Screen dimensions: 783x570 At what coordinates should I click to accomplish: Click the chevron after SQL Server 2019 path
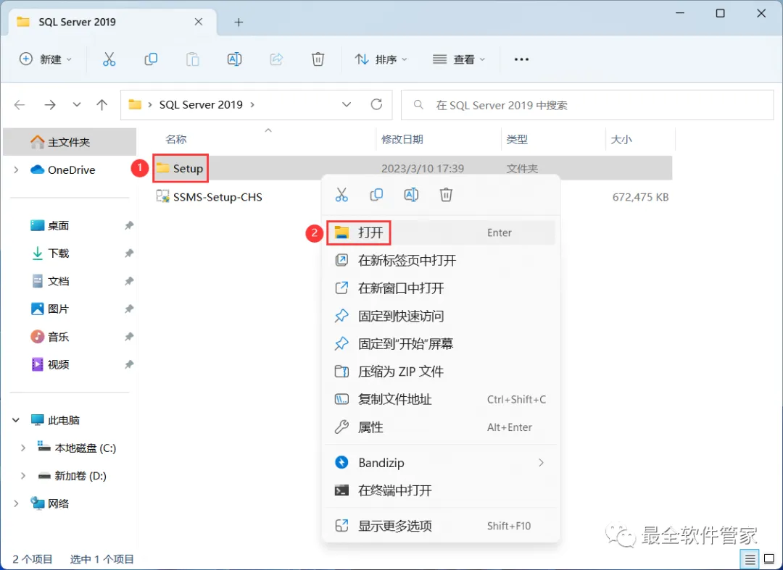click(x=252, y=105)
